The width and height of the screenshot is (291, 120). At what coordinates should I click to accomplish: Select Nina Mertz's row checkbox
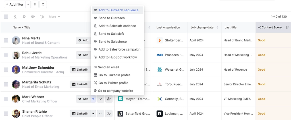click(x=6, y=40)
